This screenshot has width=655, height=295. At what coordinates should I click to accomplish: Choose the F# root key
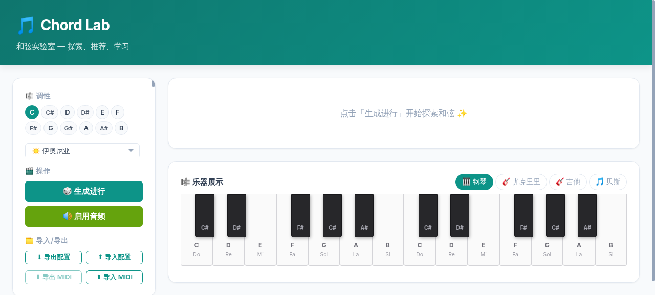coord(33,128)
